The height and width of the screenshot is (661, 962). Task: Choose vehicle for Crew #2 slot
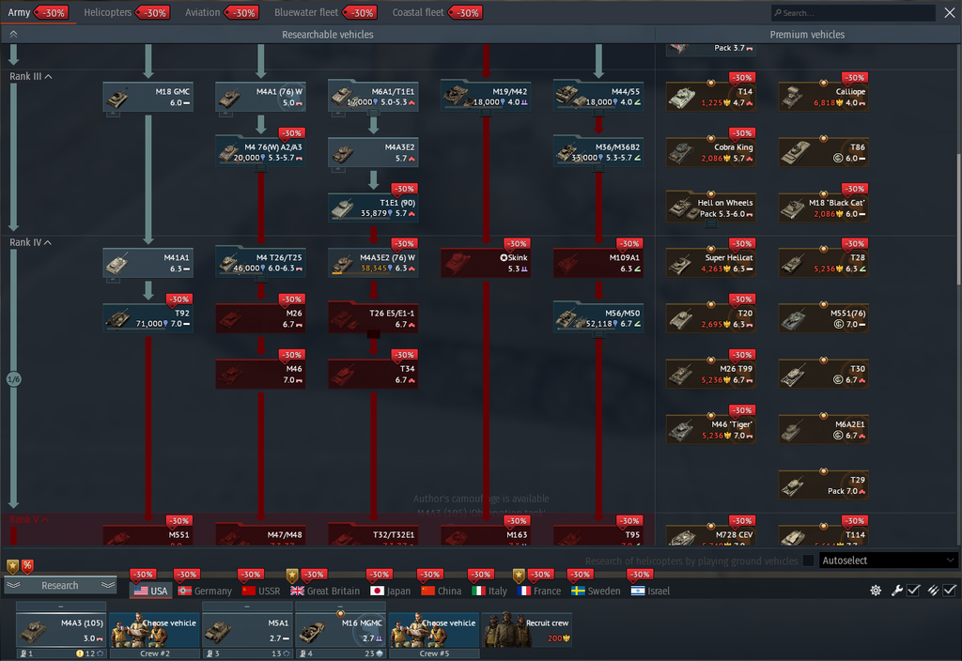(155, 630)
